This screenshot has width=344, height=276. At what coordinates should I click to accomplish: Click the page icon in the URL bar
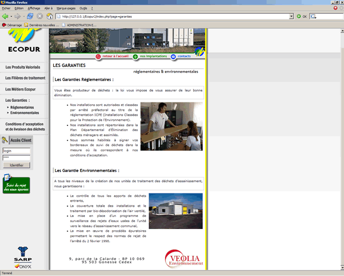(59, 17)
